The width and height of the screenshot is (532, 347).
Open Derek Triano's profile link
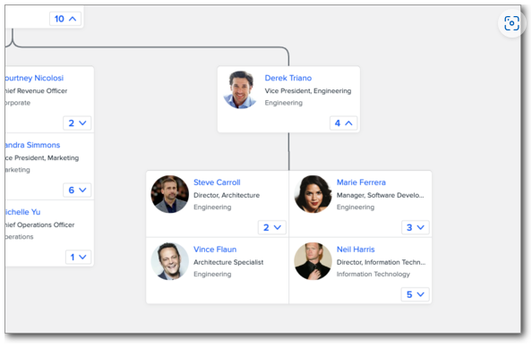(x=288, y=78)
